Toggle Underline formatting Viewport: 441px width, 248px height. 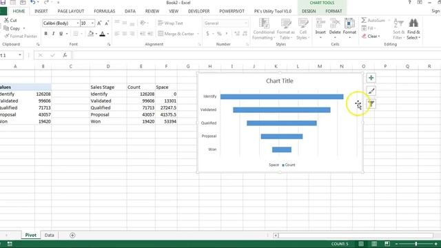click(x=61, y=34)
